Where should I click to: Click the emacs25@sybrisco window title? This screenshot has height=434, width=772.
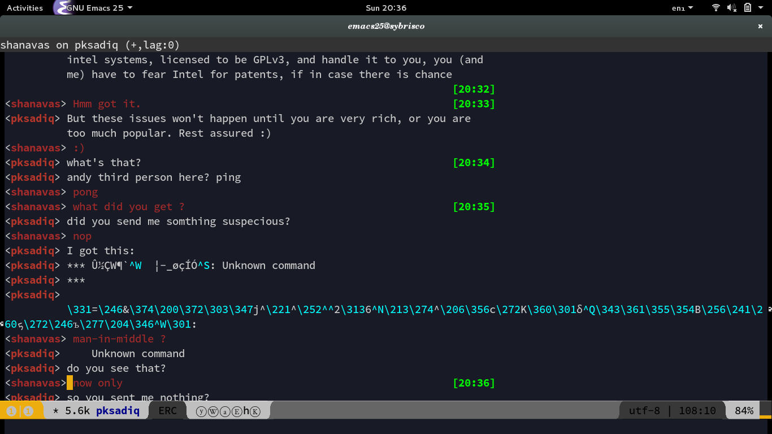coord(386,26)
